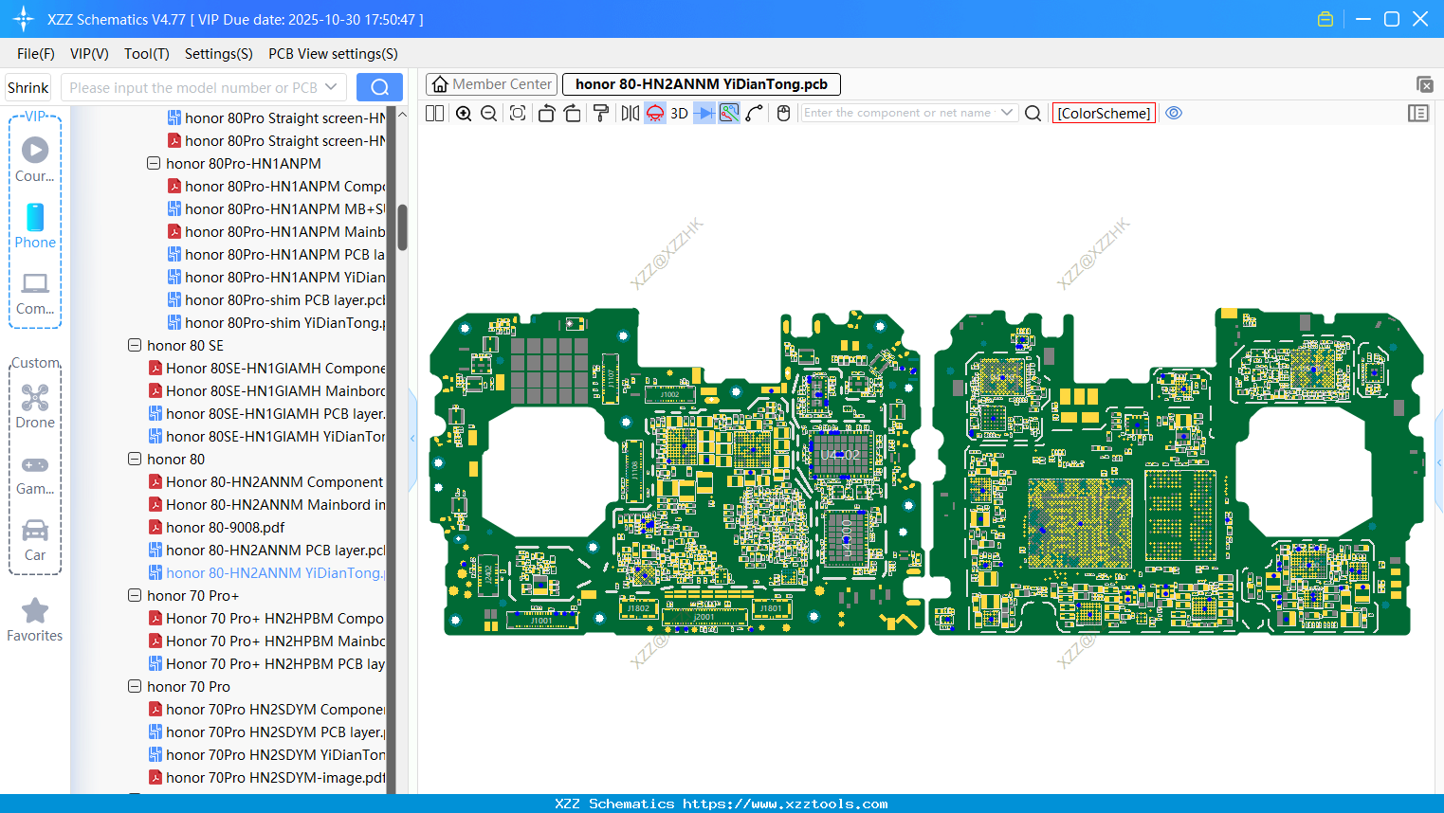The width and height of the screenshot is (1444, 813).
Task: Open the Car category
Action: point(35,540)
